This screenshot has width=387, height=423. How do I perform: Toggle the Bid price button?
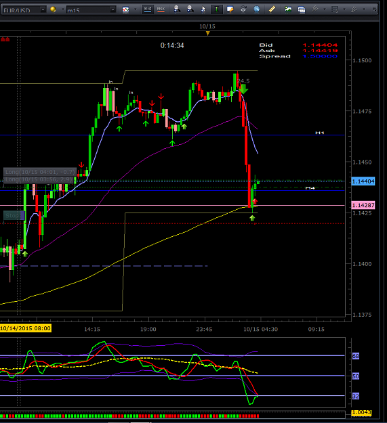tap(148, 9)
